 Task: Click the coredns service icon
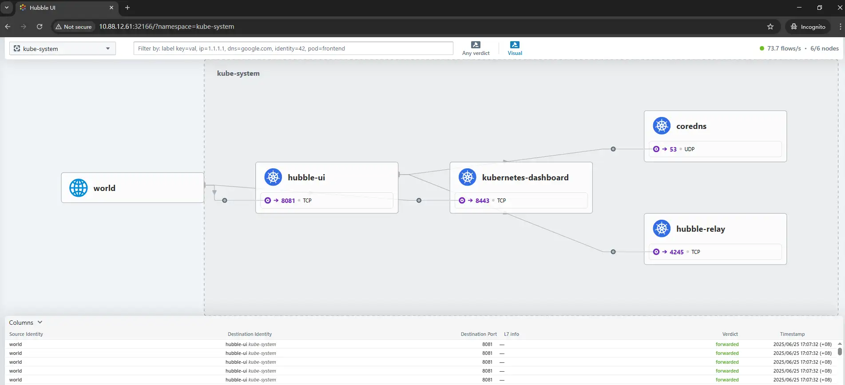(662, 126)
